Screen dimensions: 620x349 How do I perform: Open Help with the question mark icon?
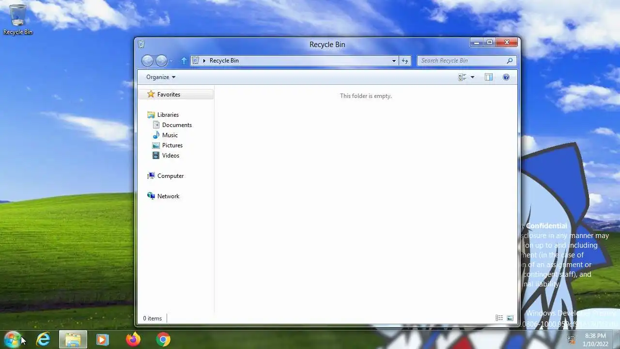(506, 77)
